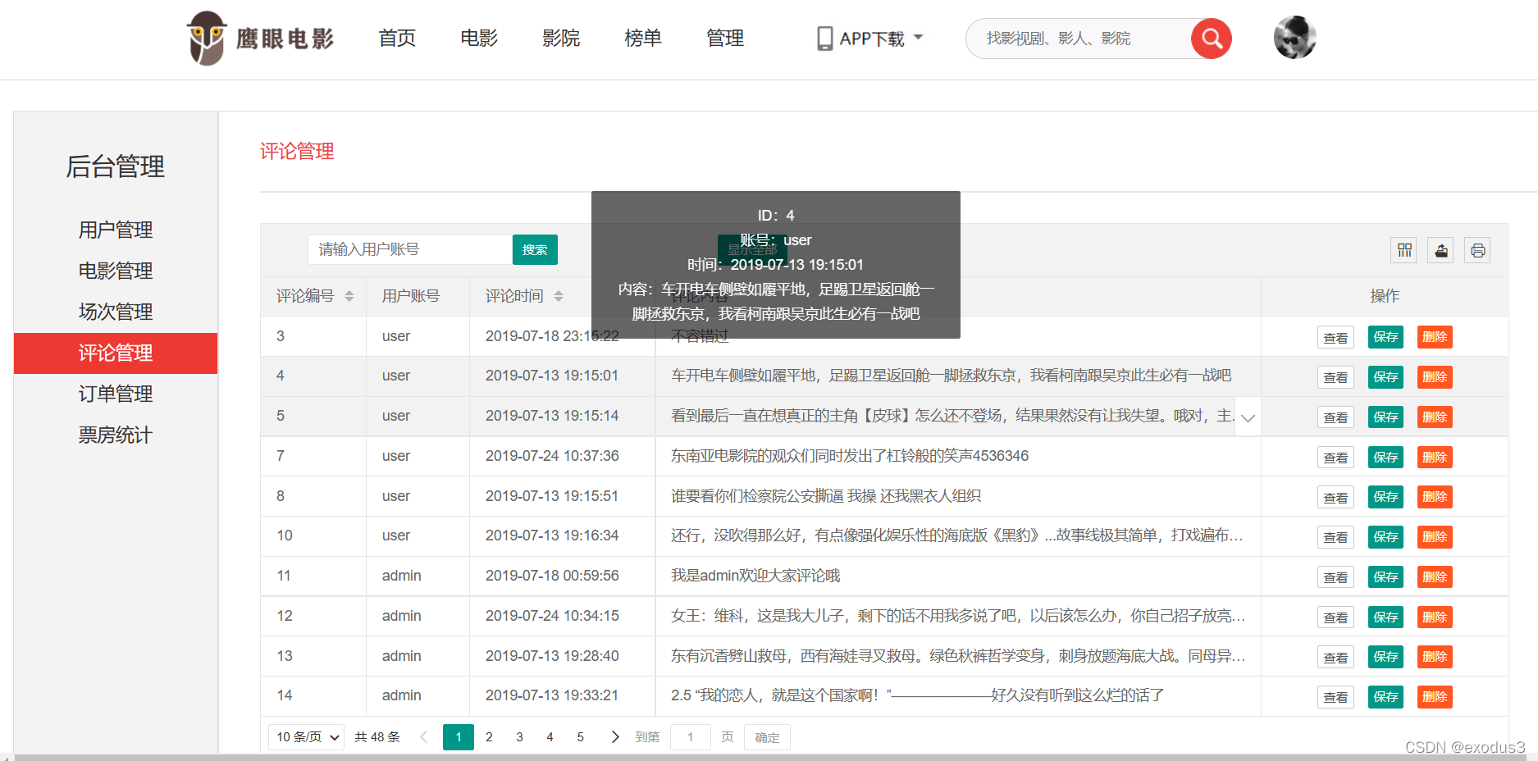
Task: Toggle descending sort on 评论编号 column
Action: tap(349, 300)
